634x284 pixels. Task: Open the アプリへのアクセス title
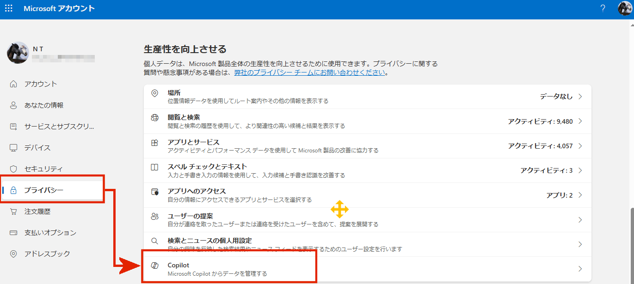click(197, 191)
